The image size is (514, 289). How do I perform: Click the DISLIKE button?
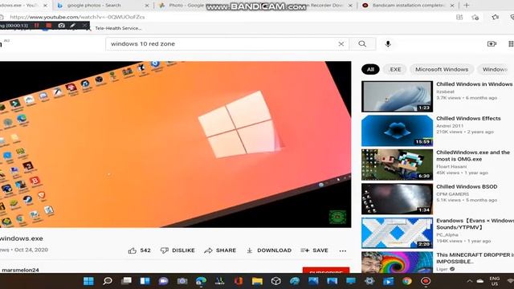[177, 250]
